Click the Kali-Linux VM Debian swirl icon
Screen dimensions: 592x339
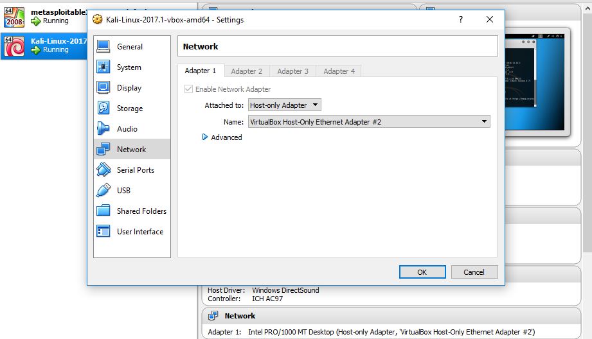click(x=14, y=46)
